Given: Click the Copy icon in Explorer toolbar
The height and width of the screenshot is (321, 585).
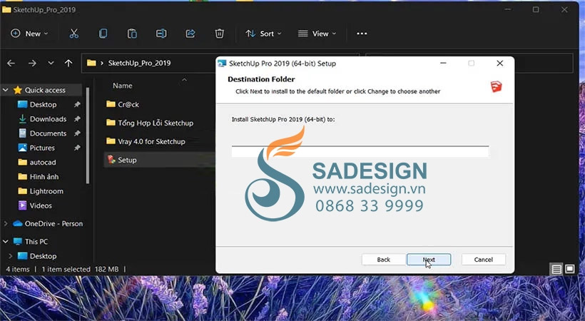Looking at the screenshot, I should click(103, 34).
